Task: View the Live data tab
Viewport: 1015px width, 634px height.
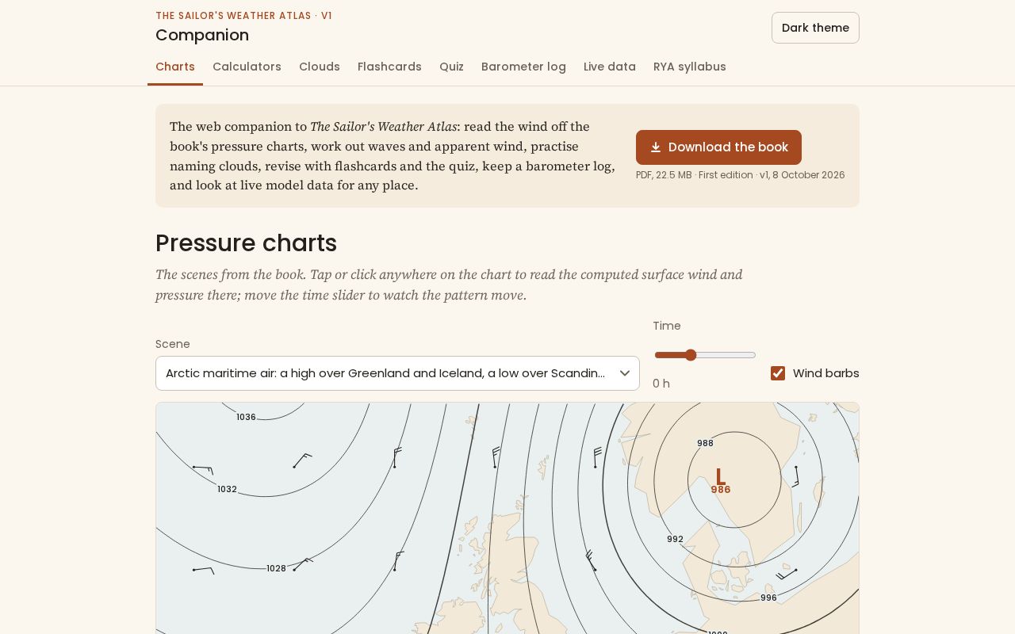Action: (x=610, y=67)
